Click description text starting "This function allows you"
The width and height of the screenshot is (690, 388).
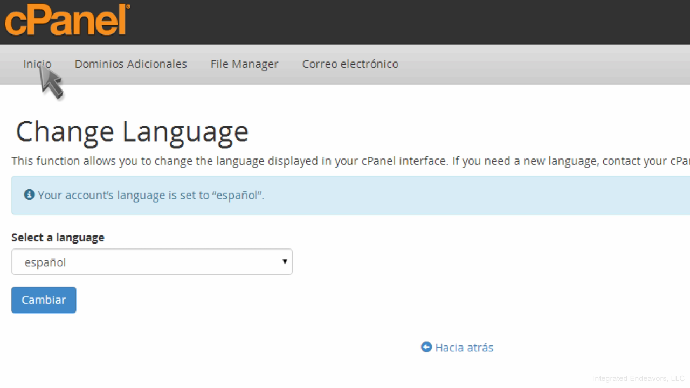350,161
